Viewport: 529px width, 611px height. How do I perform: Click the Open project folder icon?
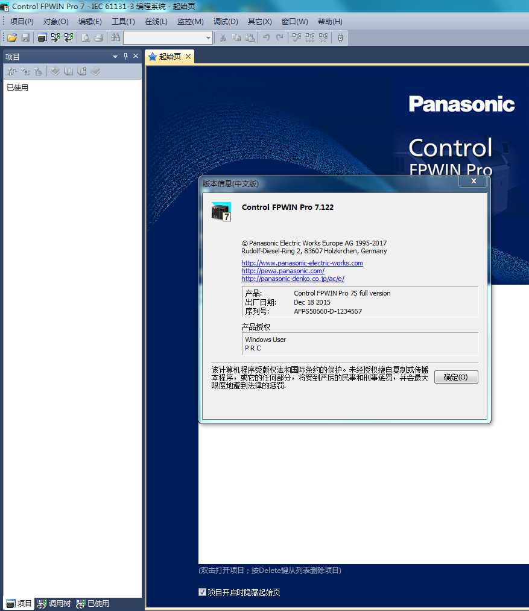(12, 37)
